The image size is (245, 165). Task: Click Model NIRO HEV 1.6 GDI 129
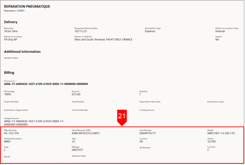click(221, 133)
